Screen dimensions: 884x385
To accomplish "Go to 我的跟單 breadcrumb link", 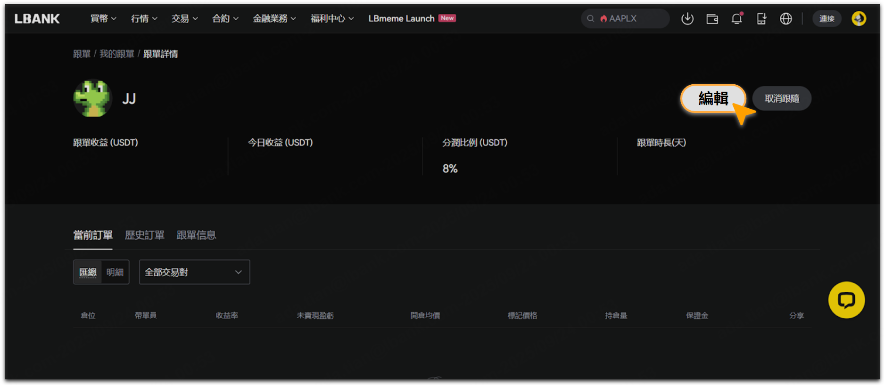I will [x=117, y=54].
